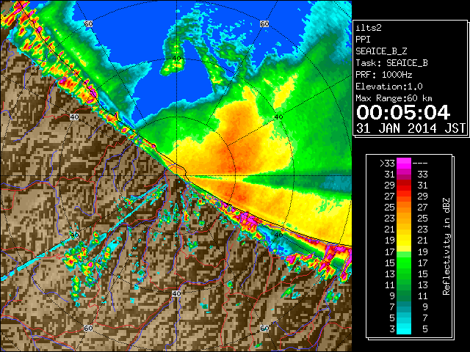This screenshot has width=470, height=352.
Task: Click the 60 km ring label in the northwest
Action: tap(88, 23)
